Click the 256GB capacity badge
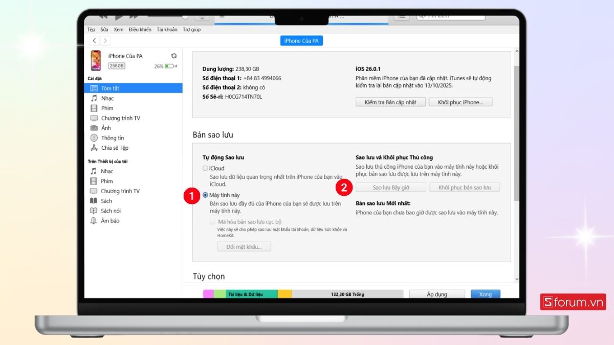The width and height of the screenshot is (614, 345). (117, 66)
